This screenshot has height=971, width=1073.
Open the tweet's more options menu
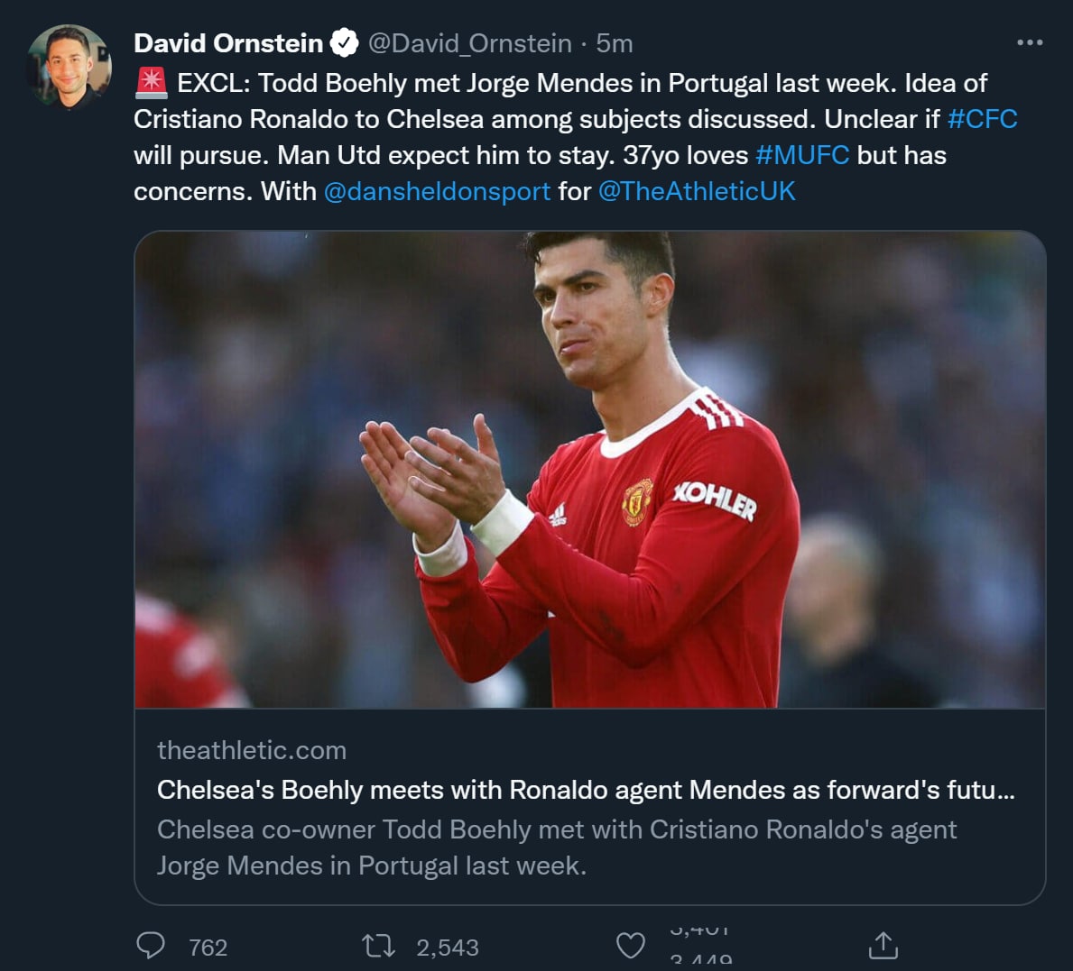click(1029, 43)
